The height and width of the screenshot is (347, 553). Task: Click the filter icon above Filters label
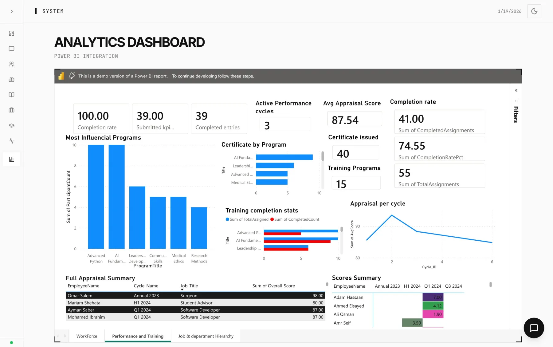517,101
